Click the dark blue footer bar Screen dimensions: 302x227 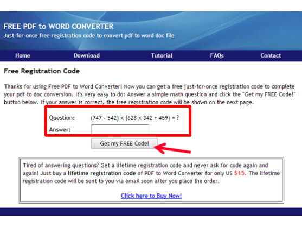pyautogui.click(x=151, y=212)
